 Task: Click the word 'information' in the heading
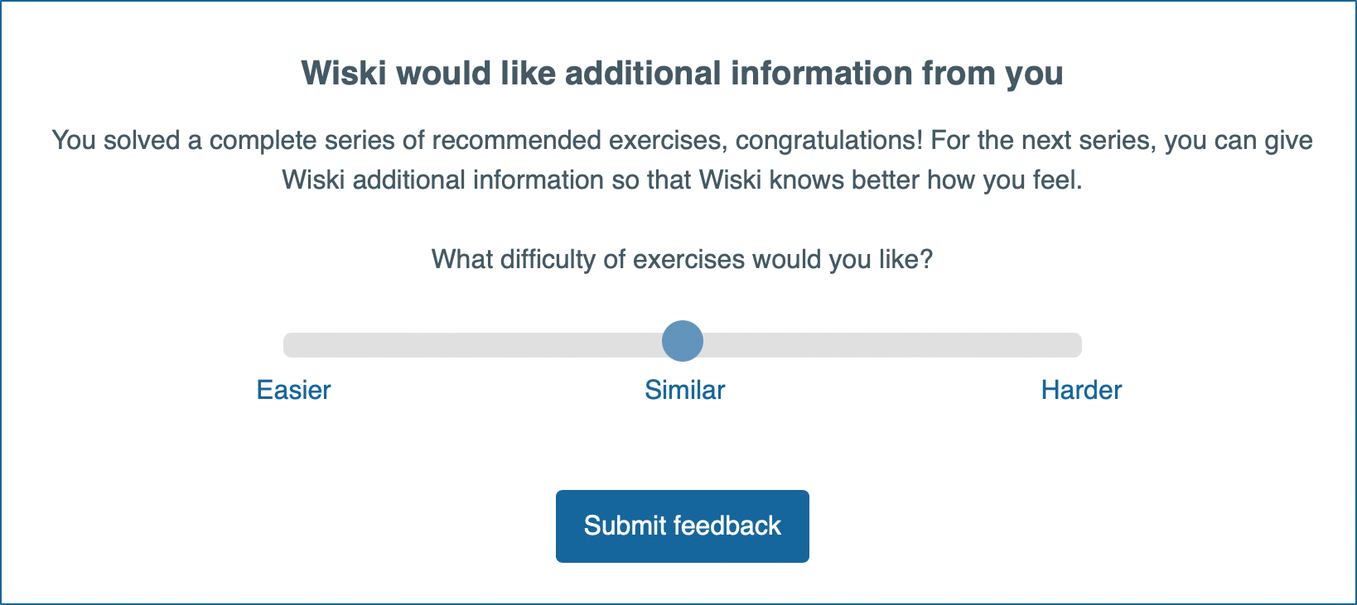pyautogui.click(x=821, y=73)
